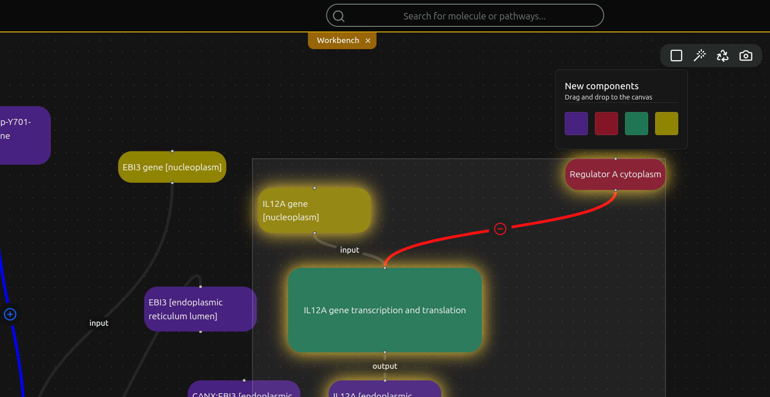Click the top connector dot of EBI3 gene

tap(172, 151)
